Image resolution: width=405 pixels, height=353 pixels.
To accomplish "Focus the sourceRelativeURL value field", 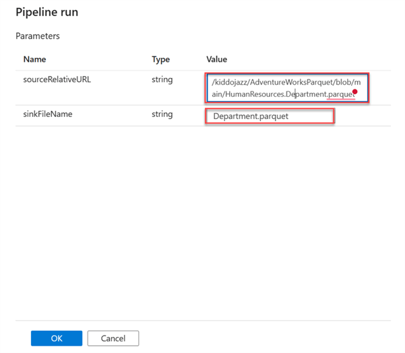I will point(288,88).
